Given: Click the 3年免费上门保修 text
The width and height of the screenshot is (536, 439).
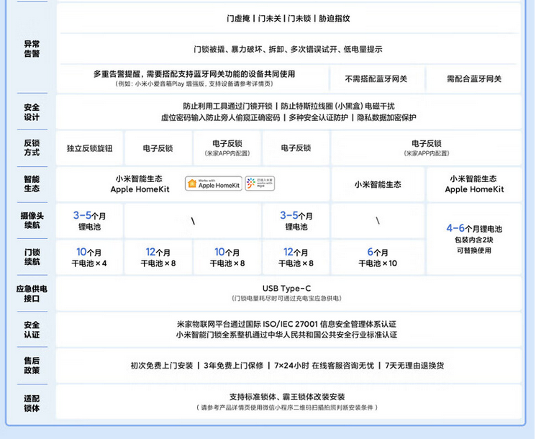Looking at the screenshot, I should [234, 366].
